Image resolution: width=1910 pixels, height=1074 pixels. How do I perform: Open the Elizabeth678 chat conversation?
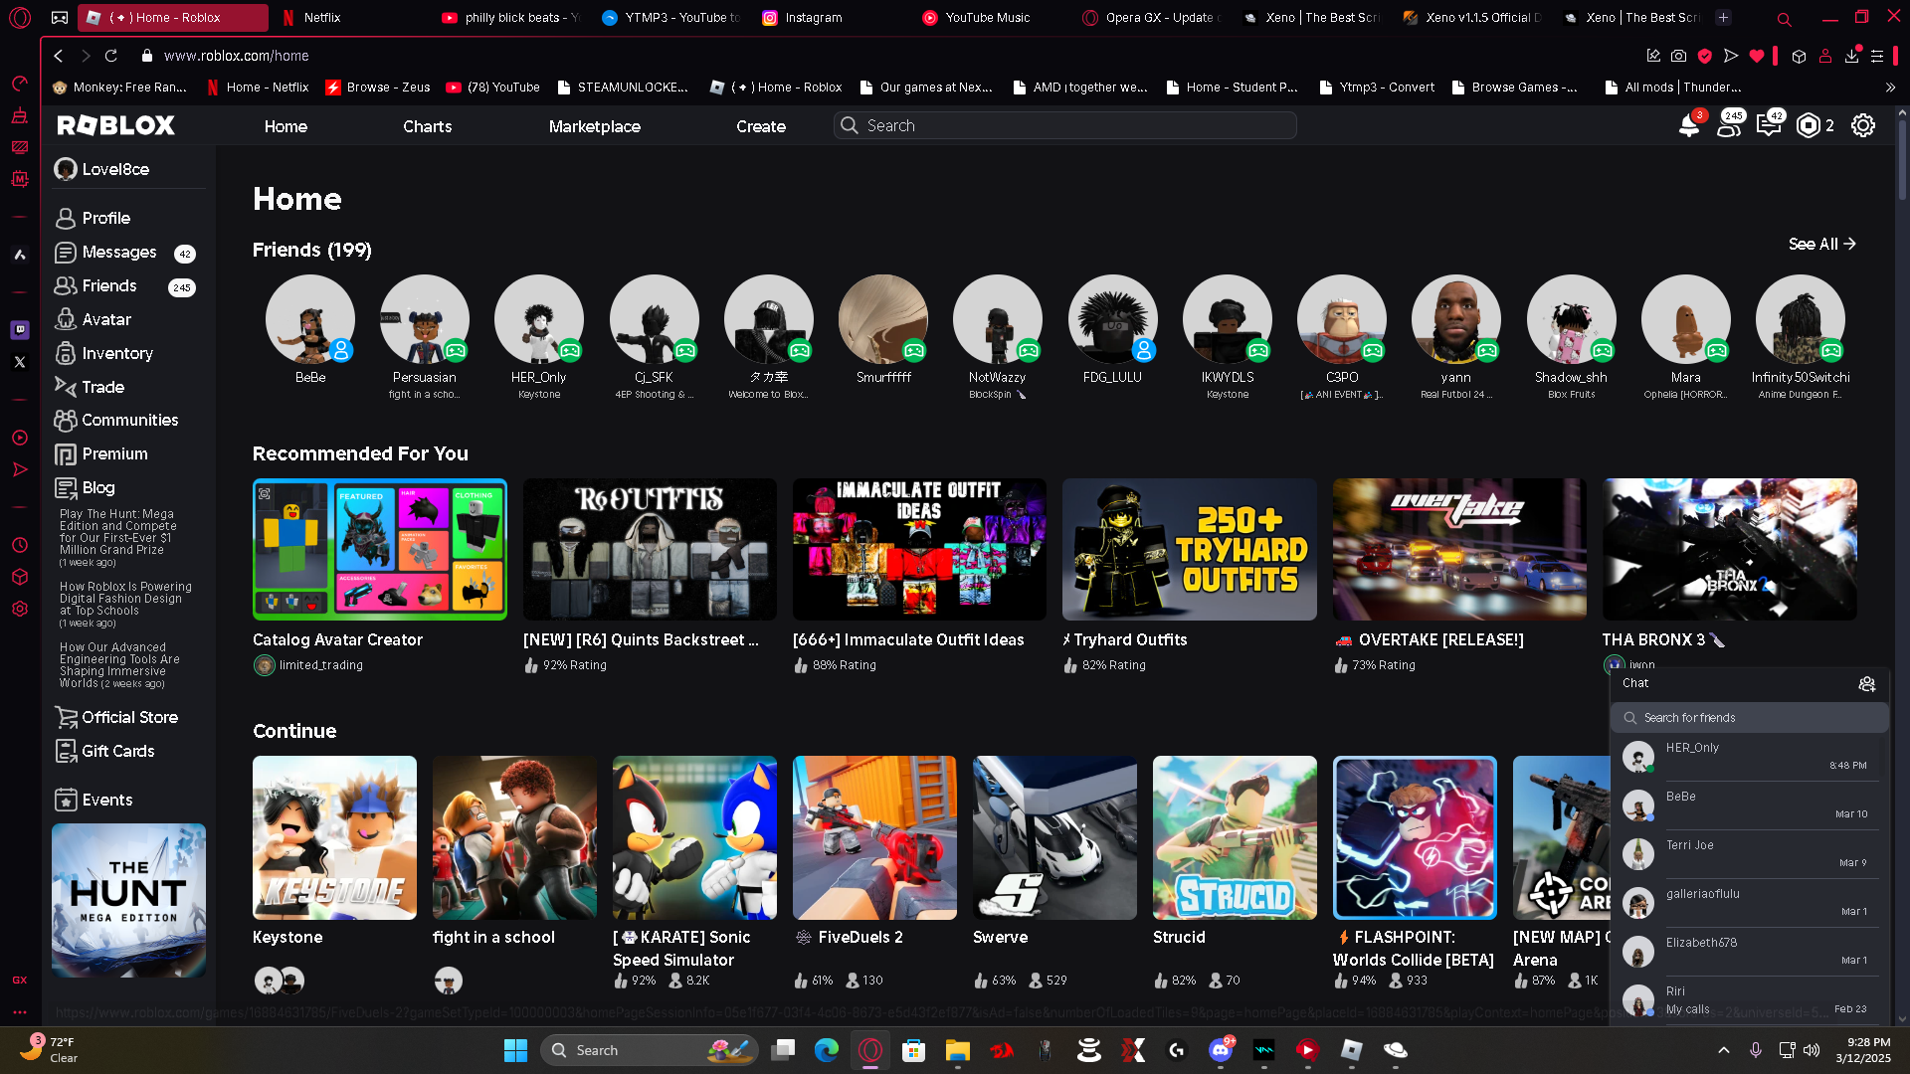tap(1749, 952)
